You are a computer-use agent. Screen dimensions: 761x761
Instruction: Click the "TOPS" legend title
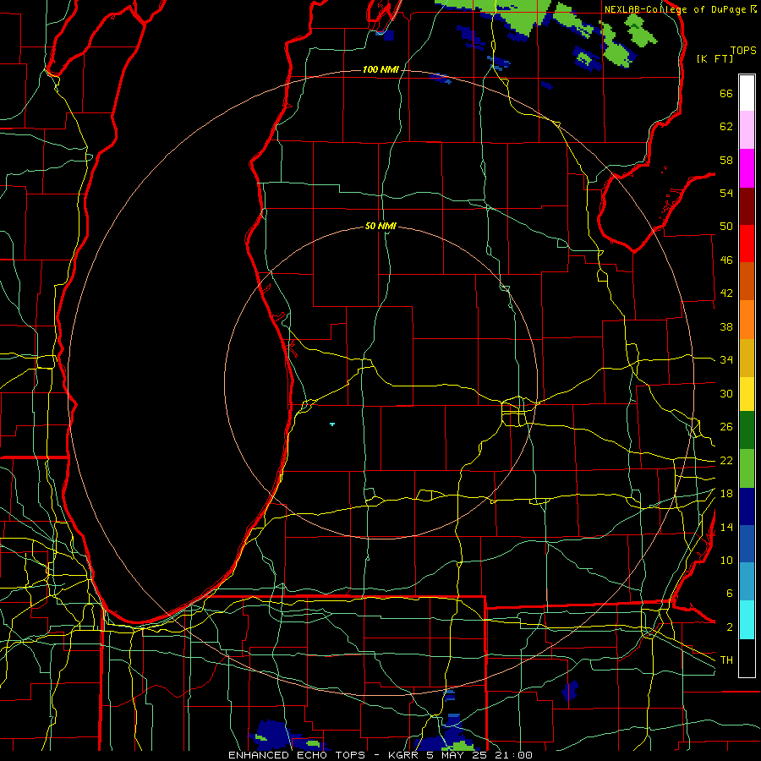click(x=743, y=51)
